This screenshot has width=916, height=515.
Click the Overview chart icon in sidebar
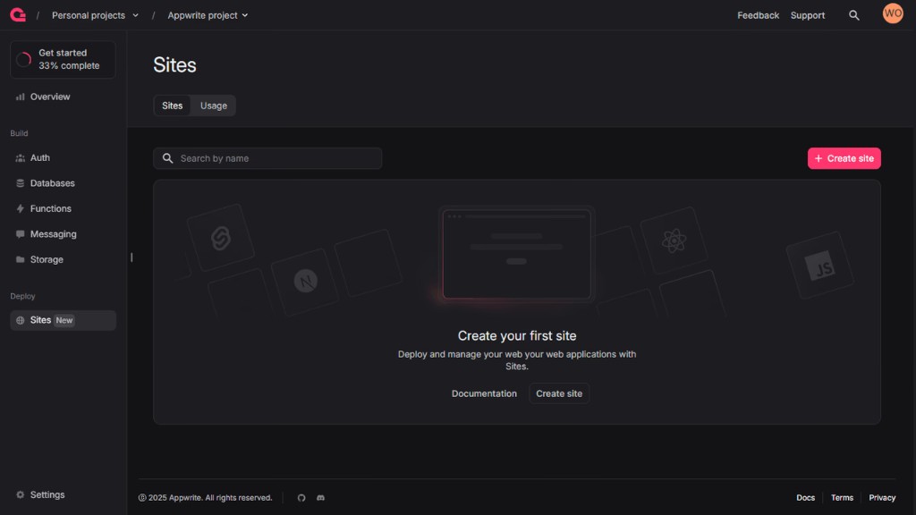[x=21, y=97]
